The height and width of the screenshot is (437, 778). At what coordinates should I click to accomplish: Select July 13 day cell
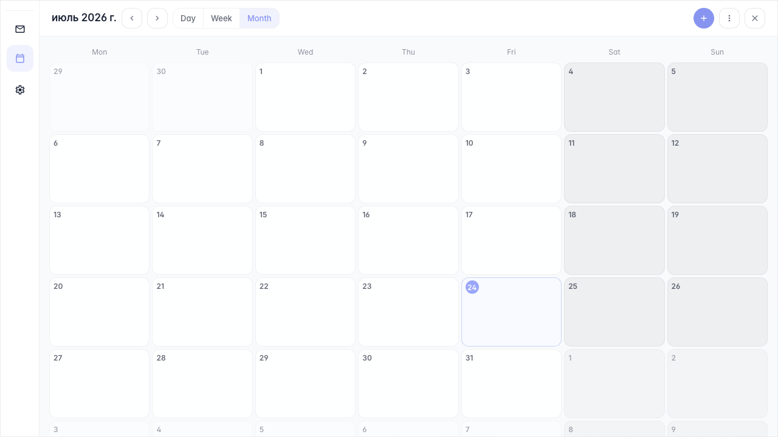coord(99,240)
